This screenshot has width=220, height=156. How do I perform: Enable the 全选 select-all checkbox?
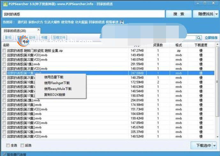coord(8,145)
